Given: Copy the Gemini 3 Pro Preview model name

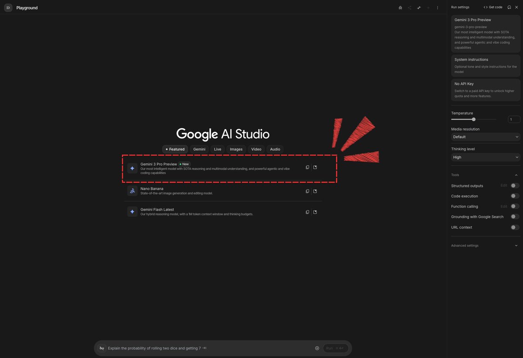Looking at the screenshot, I should pyautogui.click(x=307, y=167).
